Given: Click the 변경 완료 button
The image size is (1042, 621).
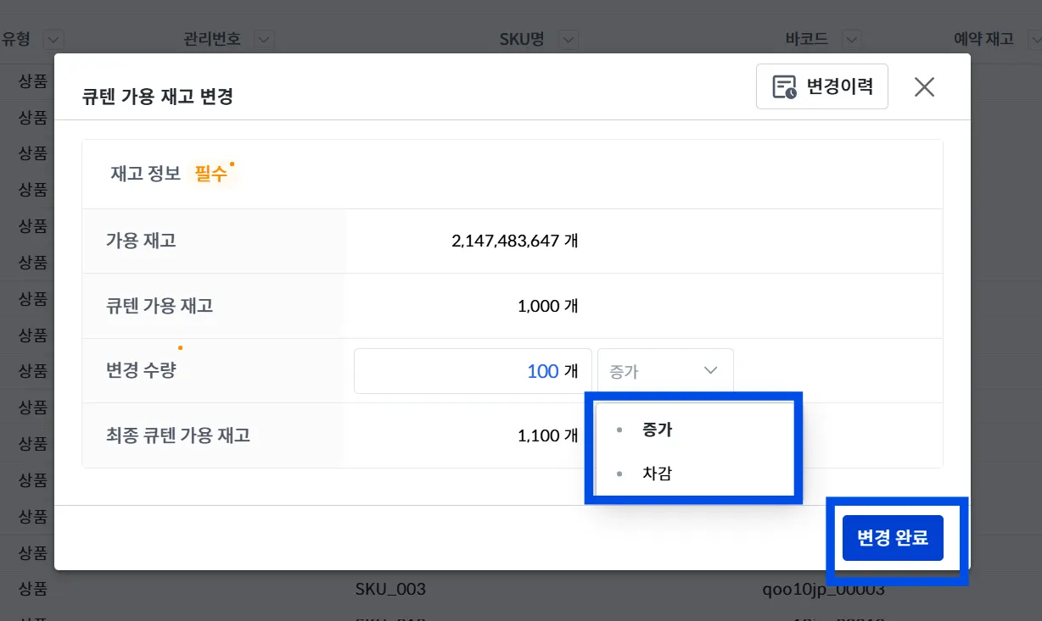Looking at the screenshot, I should pyautogui.click(x=893, y=537).
